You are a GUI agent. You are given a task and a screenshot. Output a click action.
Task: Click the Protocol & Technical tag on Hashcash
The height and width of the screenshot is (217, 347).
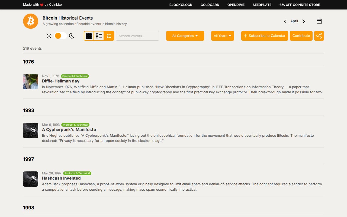tap(77, 173)
